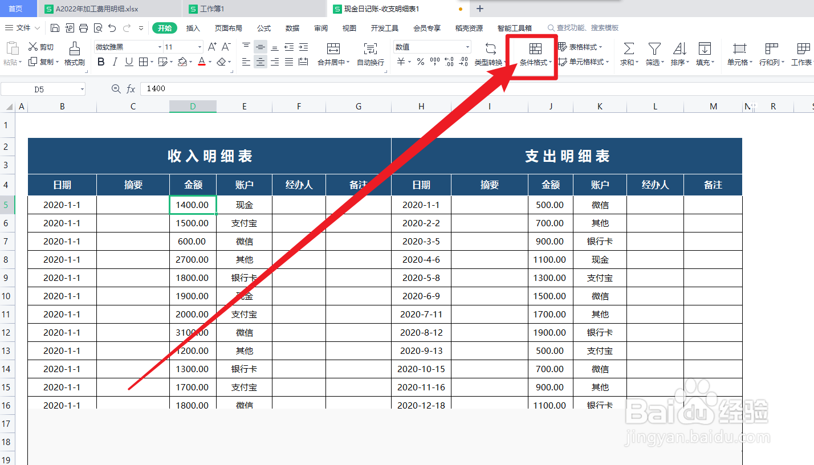Toggle underline formatting
Image resolution: width=814 pixels, height=465 pixels.
coord(128,62)
